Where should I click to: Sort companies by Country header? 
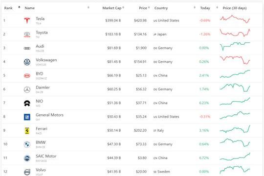161,8
